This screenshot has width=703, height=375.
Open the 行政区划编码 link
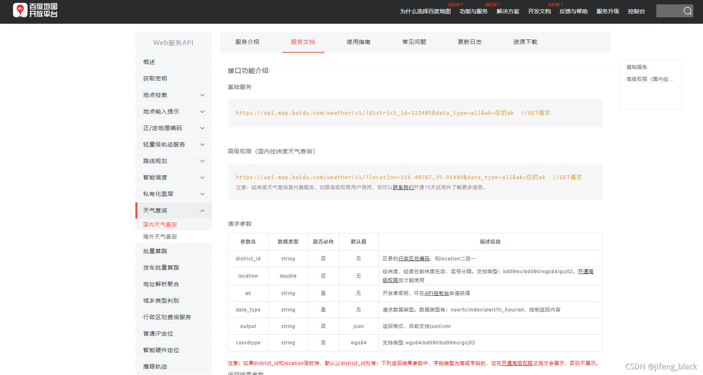[414, 259]
